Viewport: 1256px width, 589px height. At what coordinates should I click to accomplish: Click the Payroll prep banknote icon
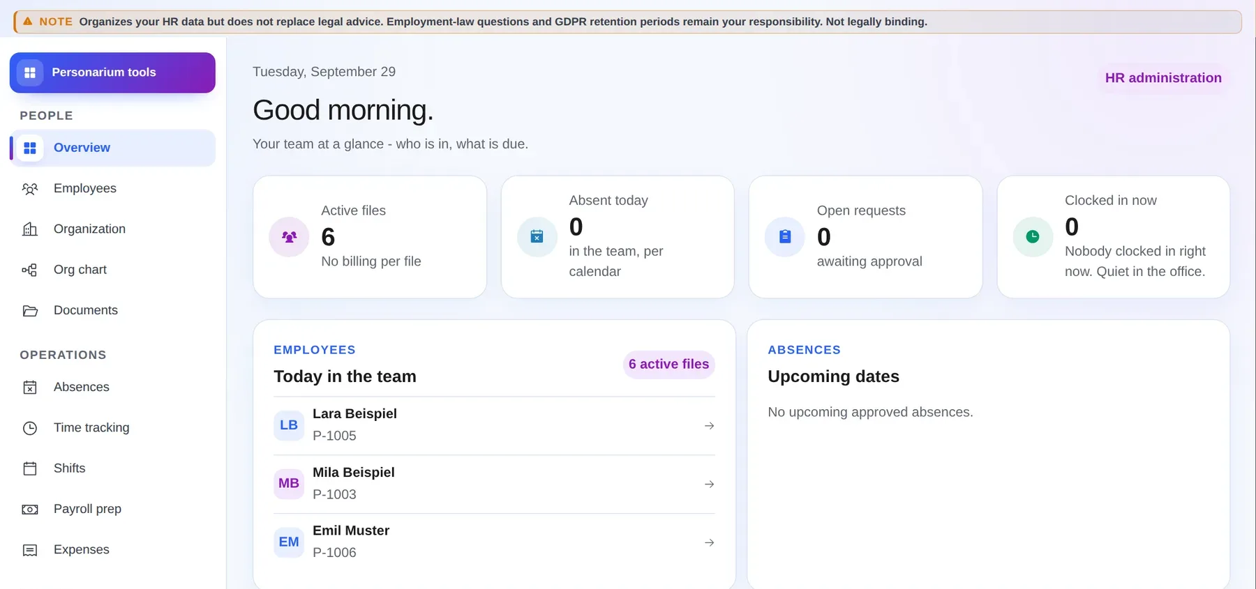[30, 510]
